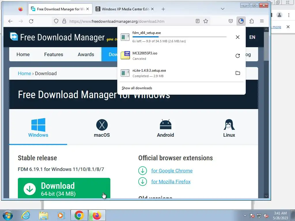Select the Windows platform logo
This screenshot has width=295, height=221.
pos(38,125)
